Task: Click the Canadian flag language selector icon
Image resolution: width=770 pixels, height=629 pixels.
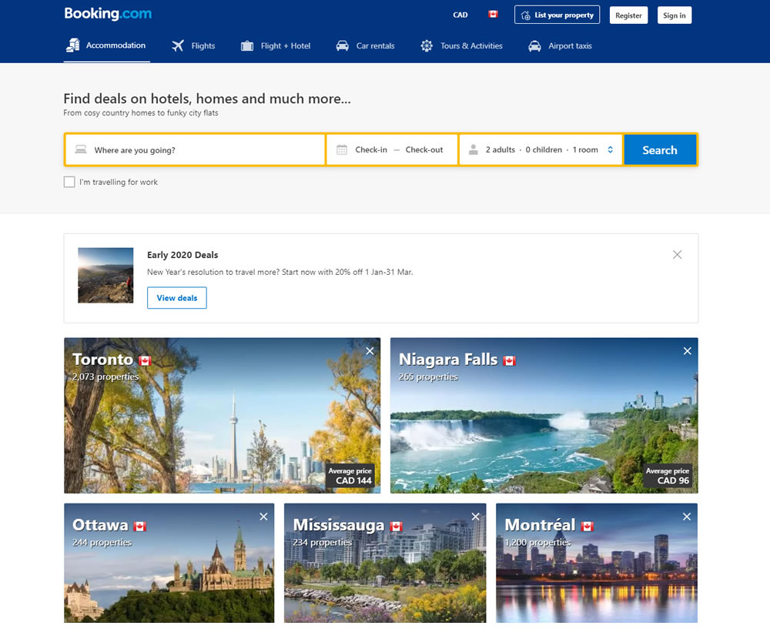Action: pyautogui.click(x=493, y=15)
